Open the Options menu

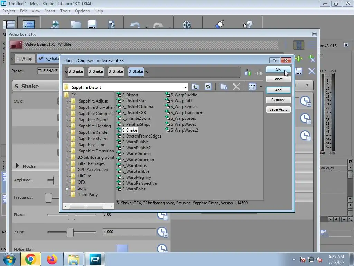click(x=82, y=11)
